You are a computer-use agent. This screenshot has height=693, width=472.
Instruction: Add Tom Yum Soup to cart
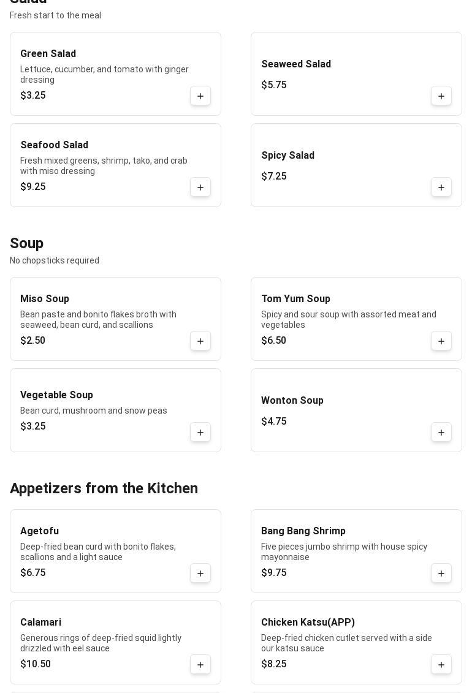coord(441,341)
